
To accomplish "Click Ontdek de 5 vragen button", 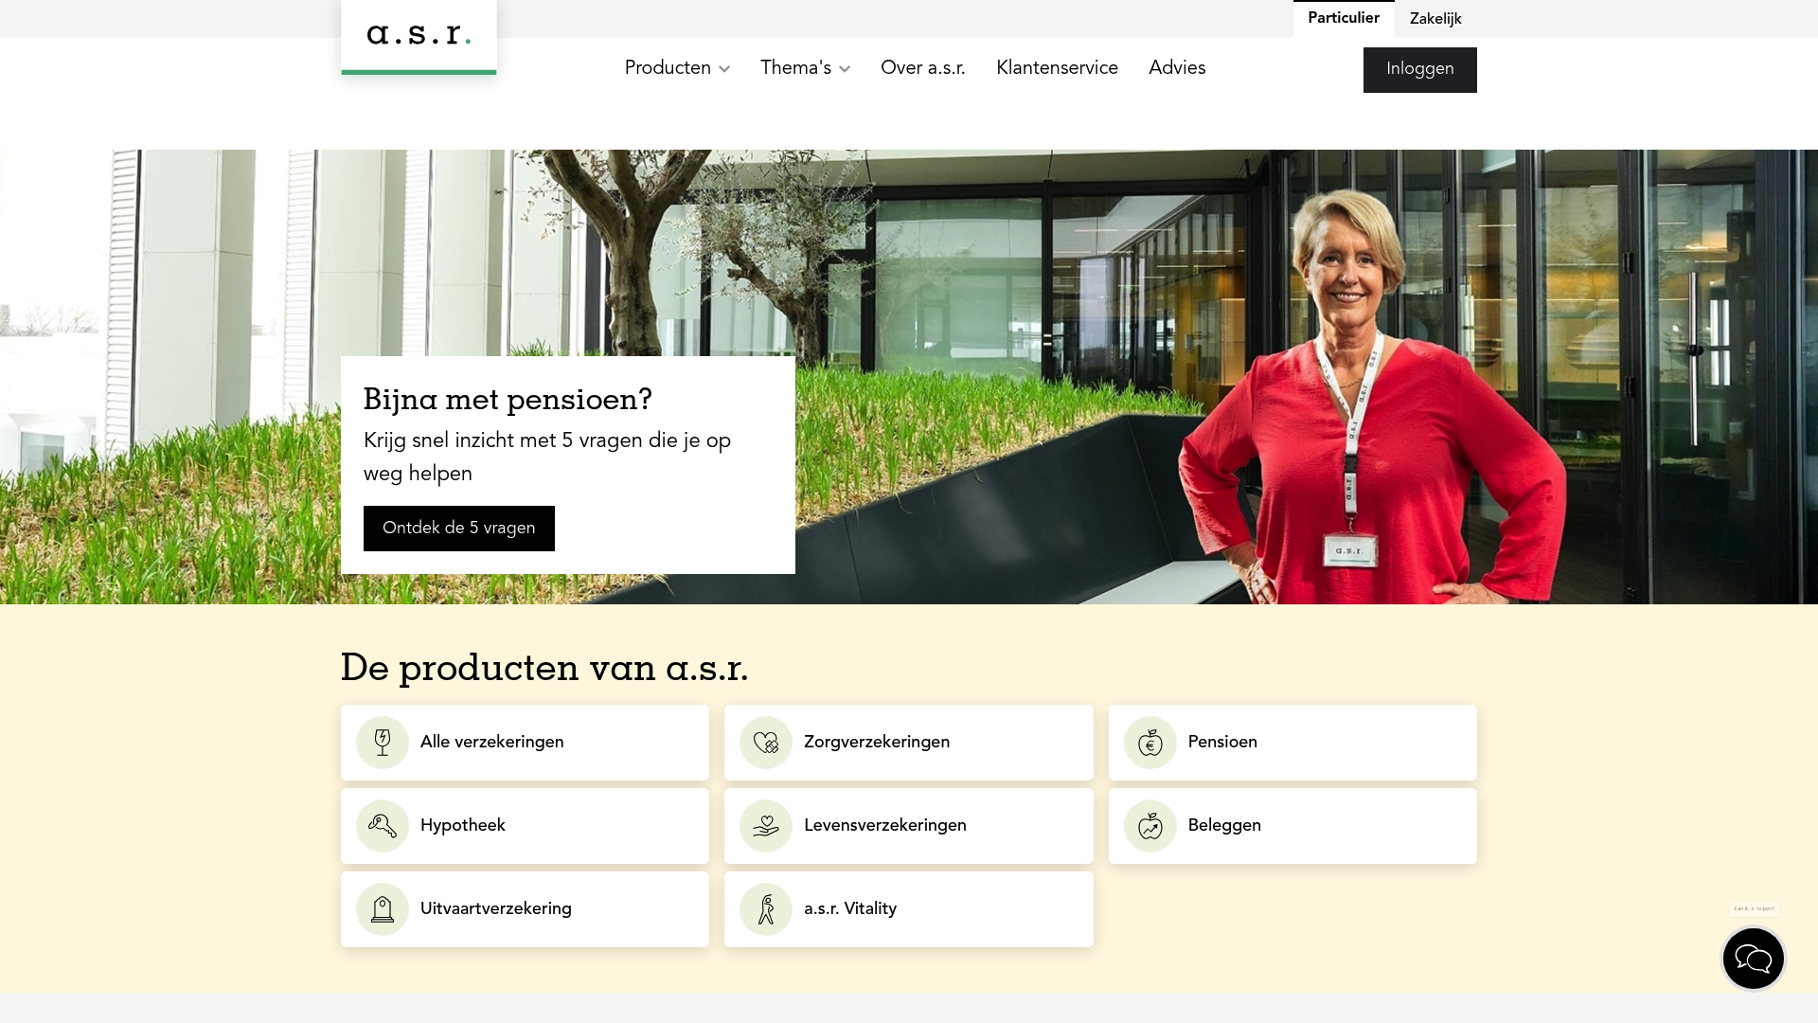I will 459,529.
